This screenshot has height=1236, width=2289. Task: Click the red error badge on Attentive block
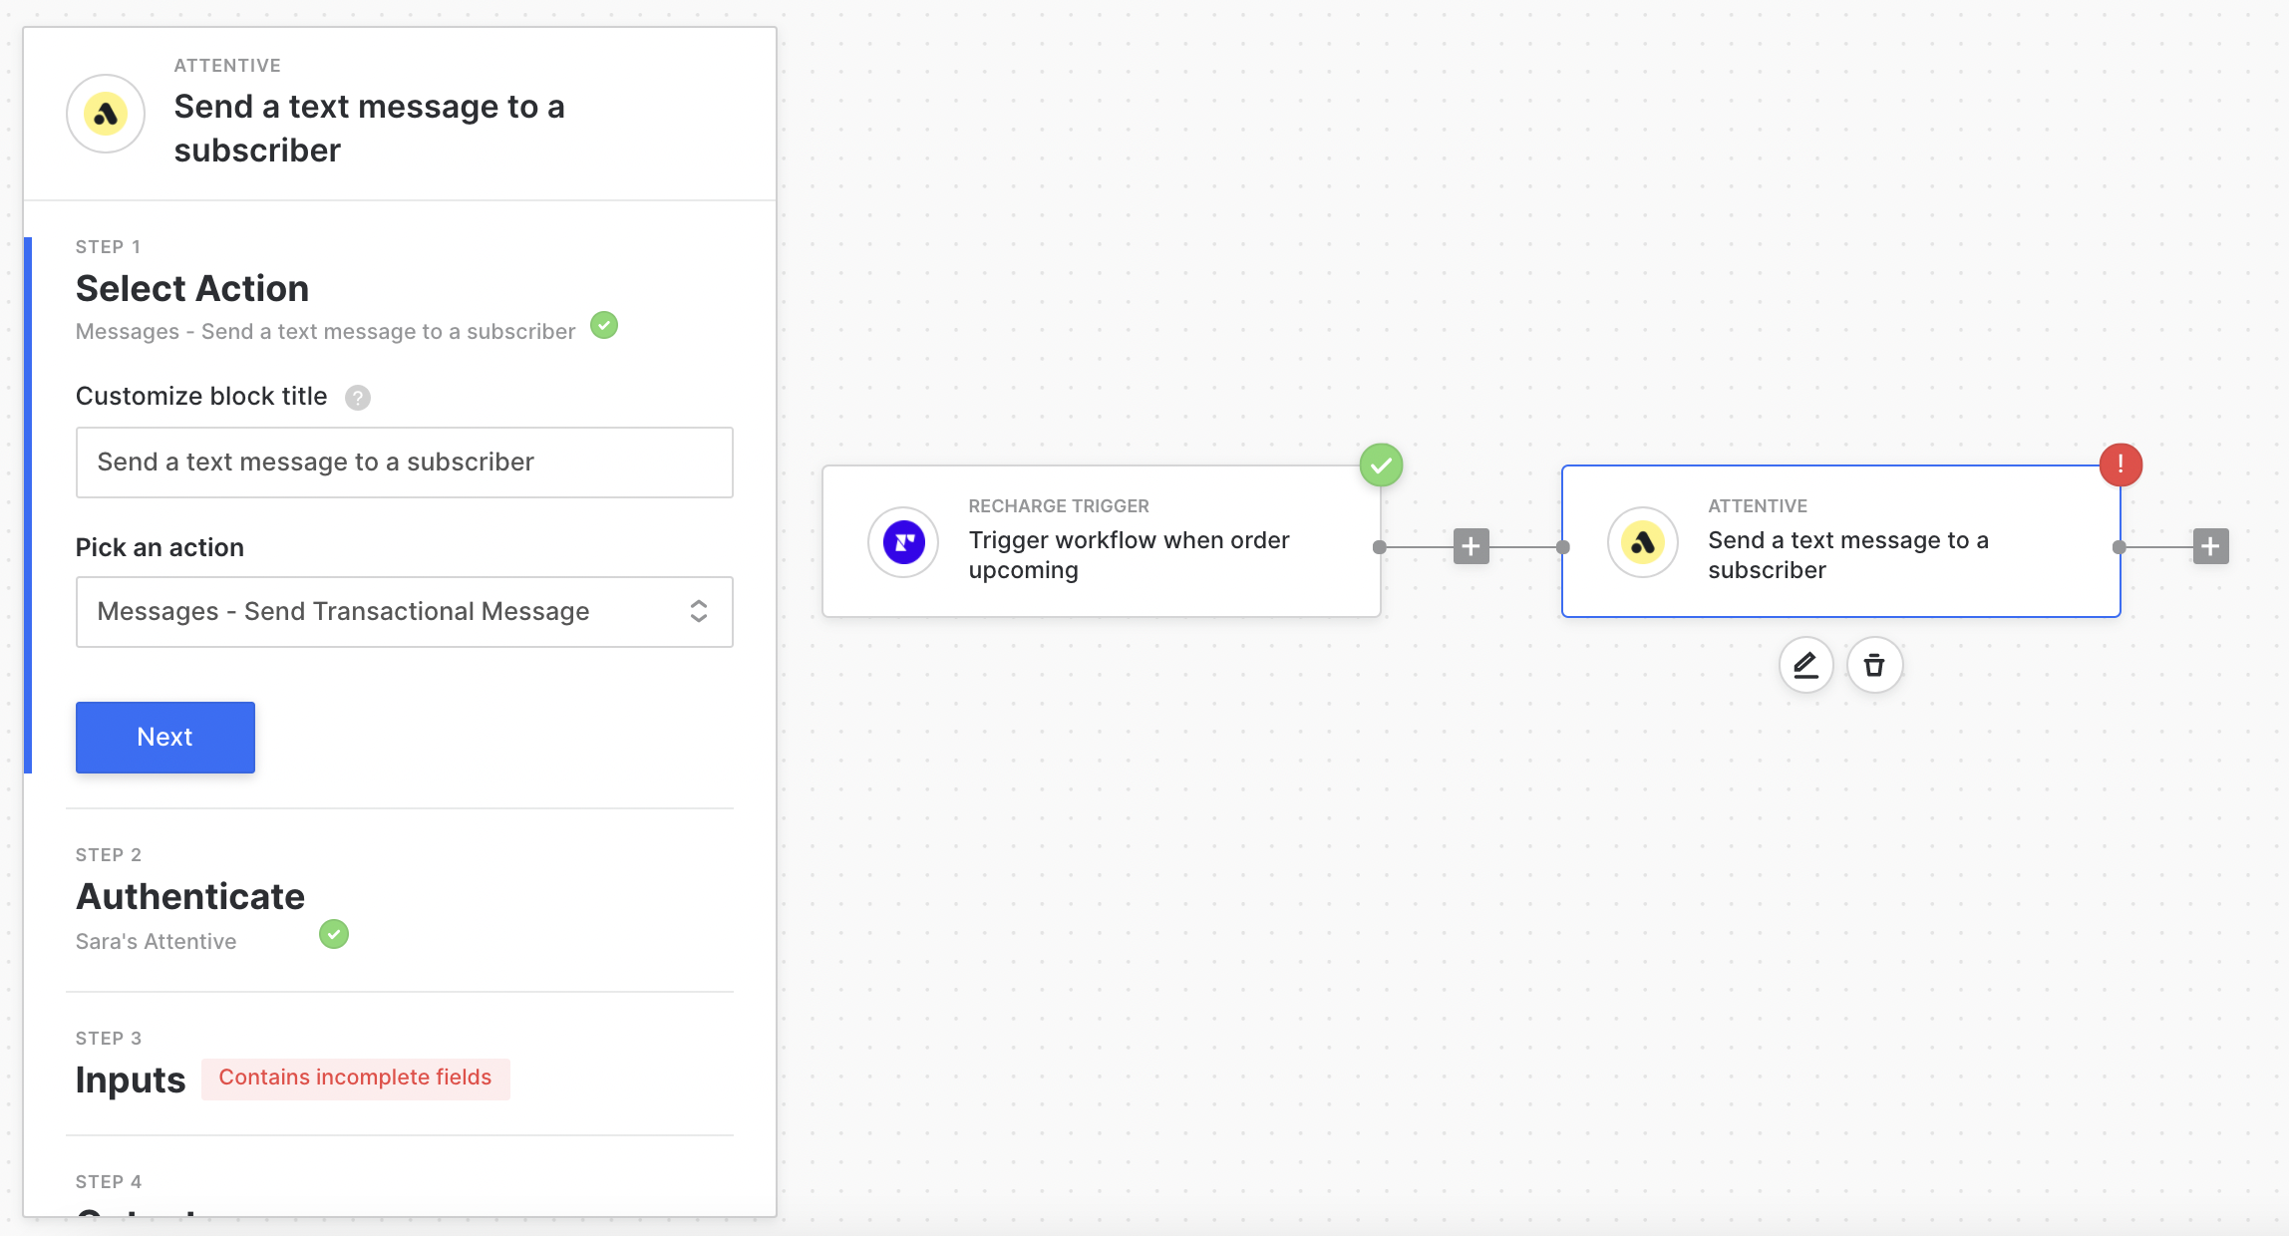point(2120,464)
